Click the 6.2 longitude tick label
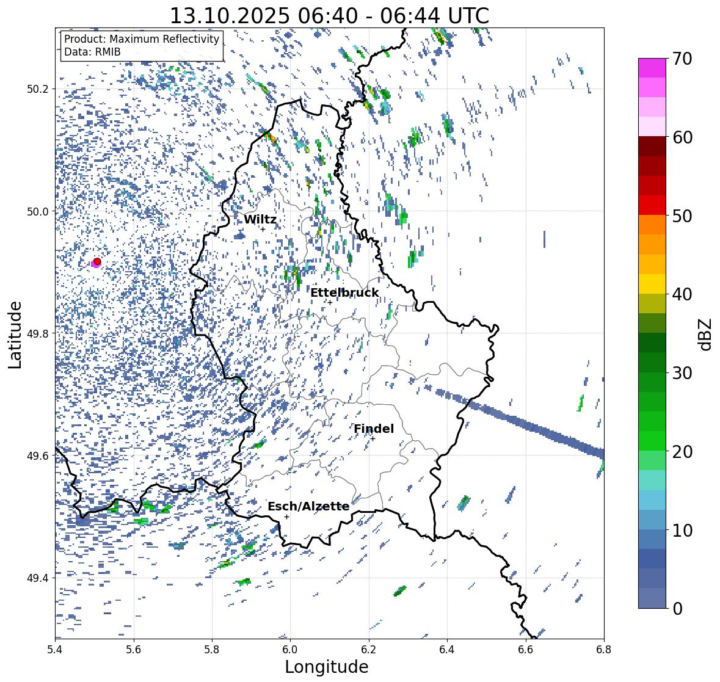 (x=369, y=650)
